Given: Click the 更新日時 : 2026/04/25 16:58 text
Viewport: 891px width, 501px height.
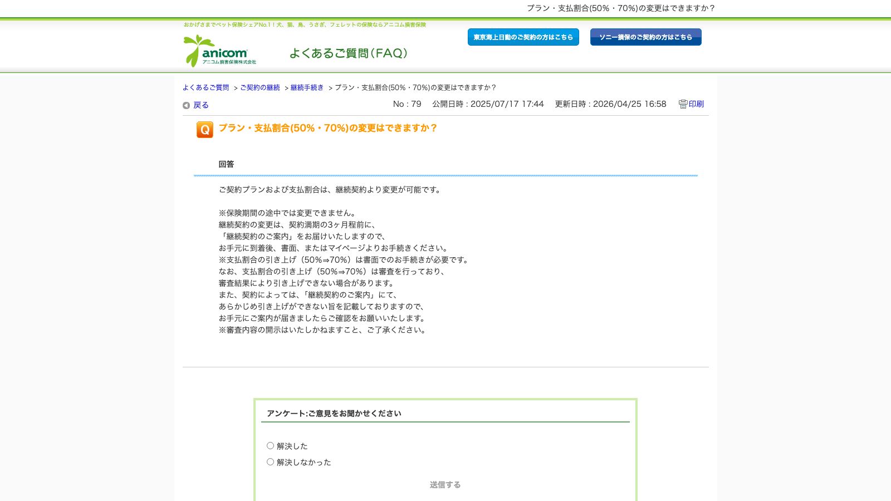Looking at the screenshot, I should pyautogui.click(x=610, y=104).
